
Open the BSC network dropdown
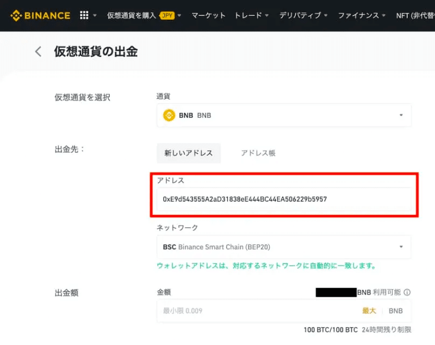[284, 247]
